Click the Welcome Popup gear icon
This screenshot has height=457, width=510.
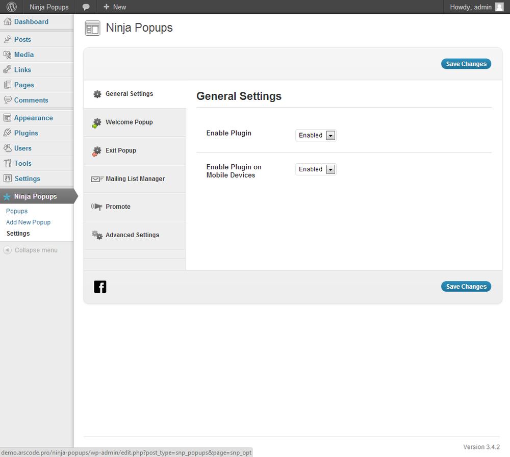click(96, 123)
